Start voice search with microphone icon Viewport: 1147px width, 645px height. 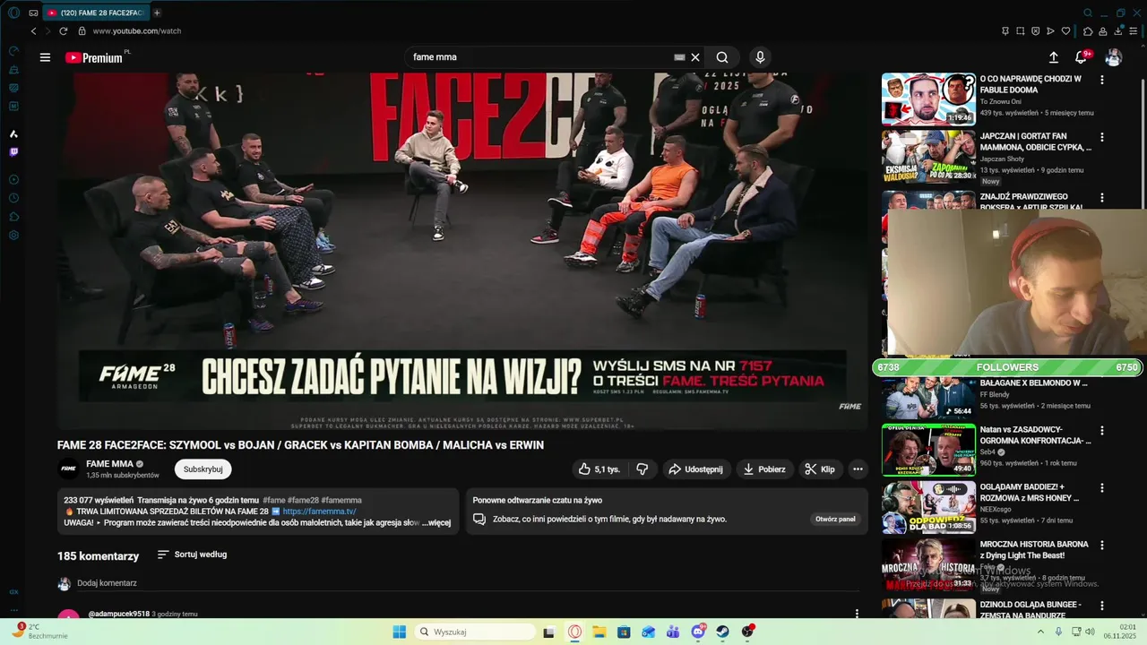point(760,57)
